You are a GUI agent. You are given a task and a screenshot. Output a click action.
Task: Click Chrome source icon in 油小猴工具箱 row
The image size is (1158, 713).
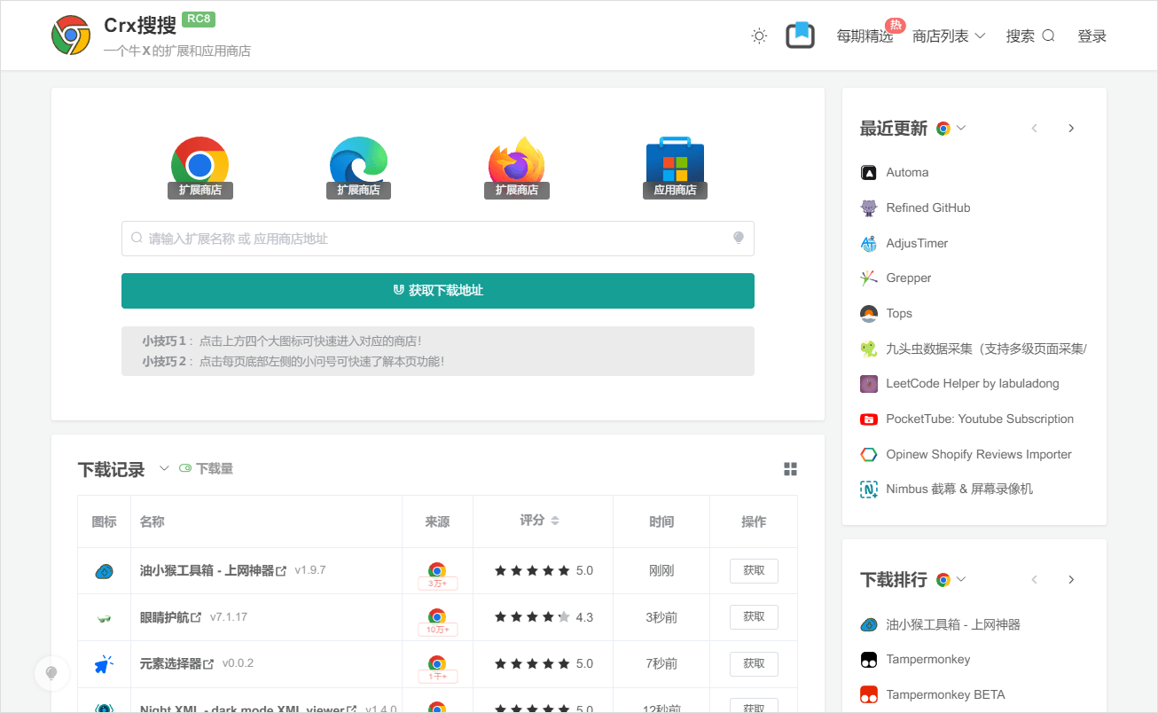tap(437, 570)
